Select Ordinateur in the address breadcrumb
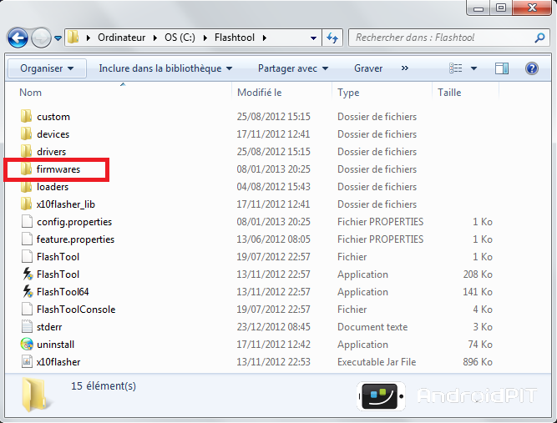Image resolution: width=557 pixels, height=423 pixels. [121, 38]
